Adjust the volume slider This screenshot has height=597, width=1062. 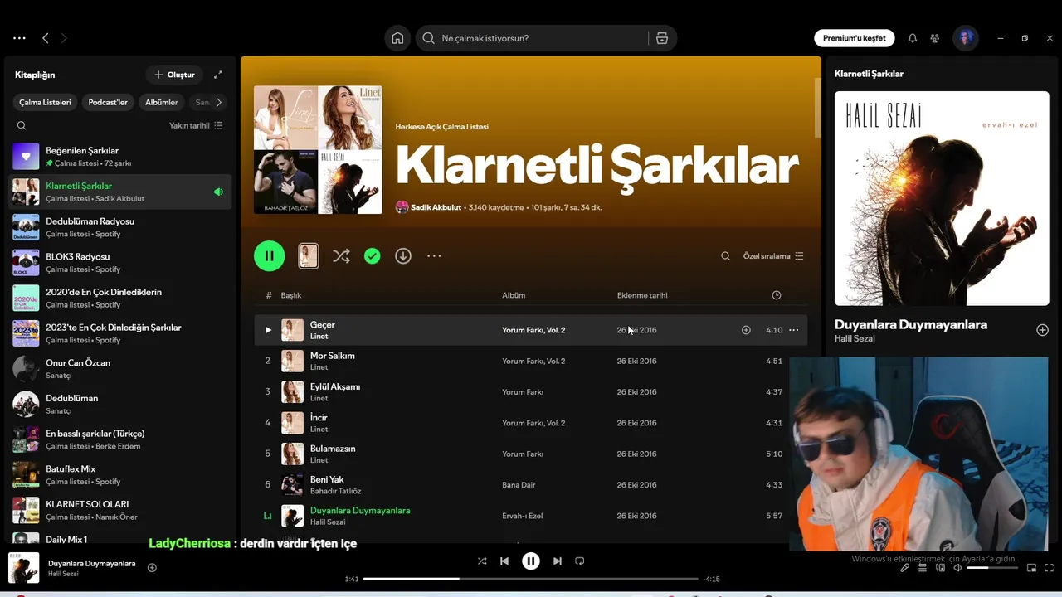tap(991, 568)
